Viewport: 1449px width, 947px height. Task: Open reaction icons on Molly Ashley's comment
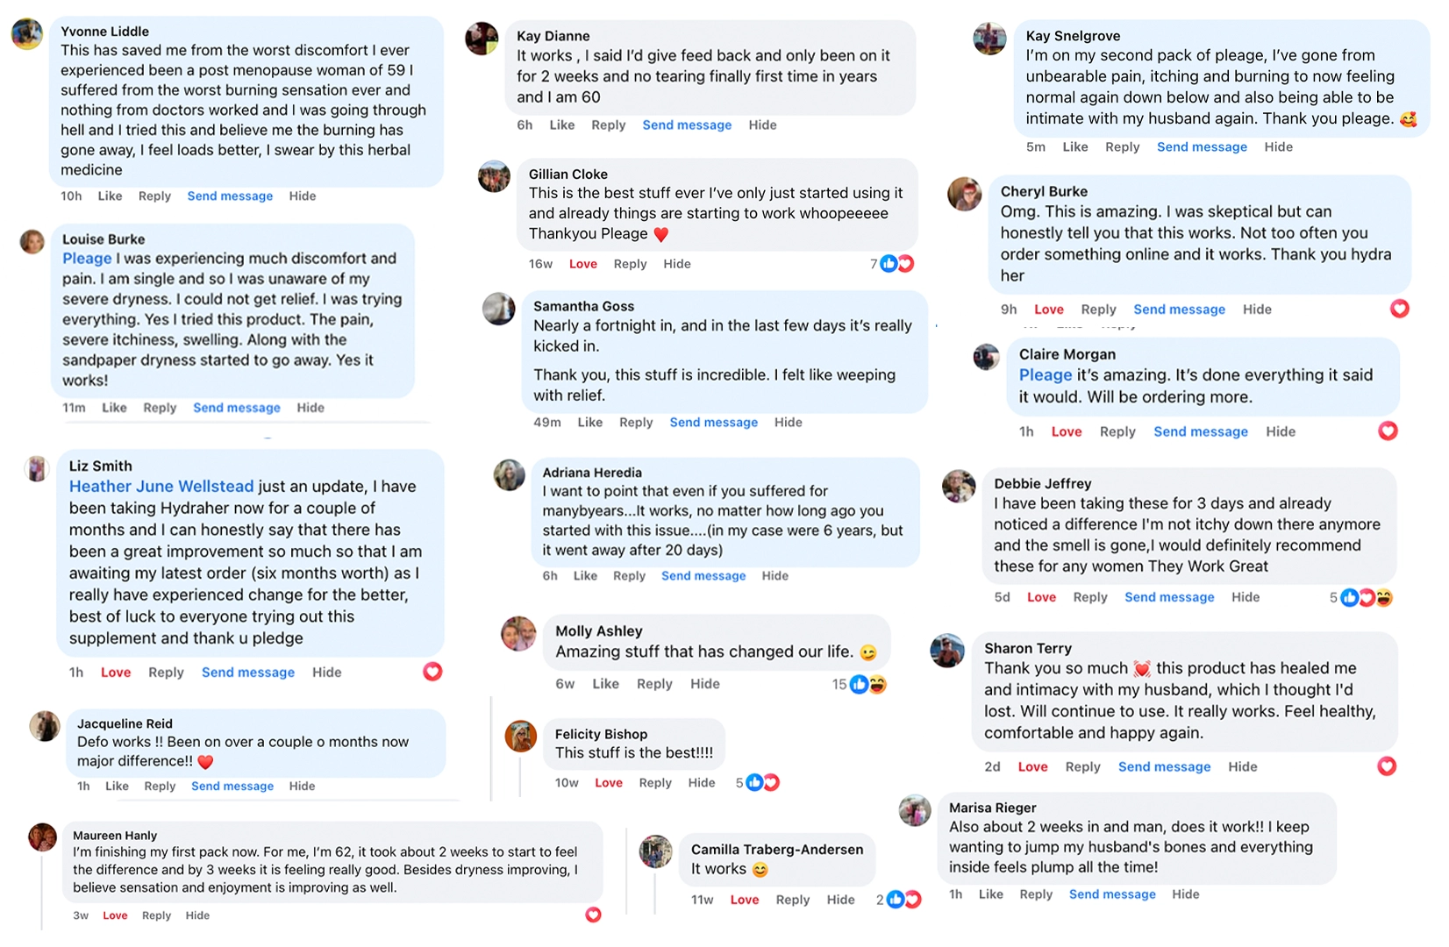867,684
